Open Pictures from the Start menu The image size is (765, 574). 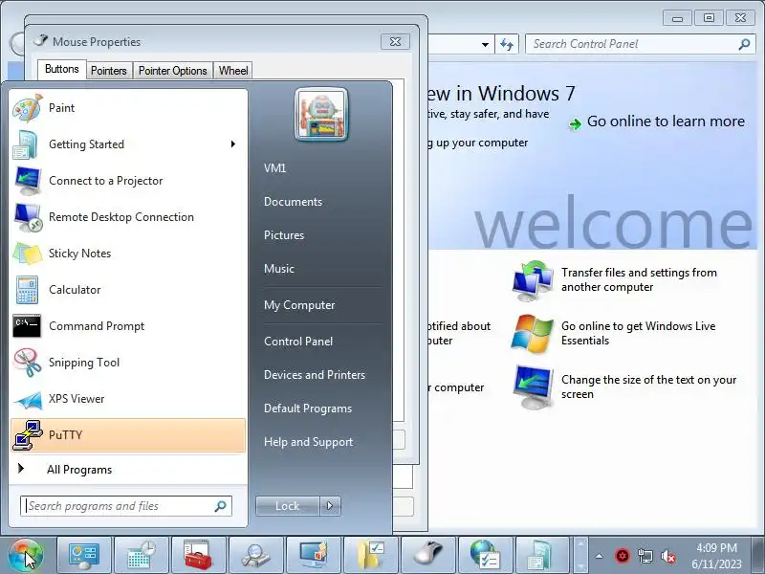pyautogui.click(x=284, y=235)
